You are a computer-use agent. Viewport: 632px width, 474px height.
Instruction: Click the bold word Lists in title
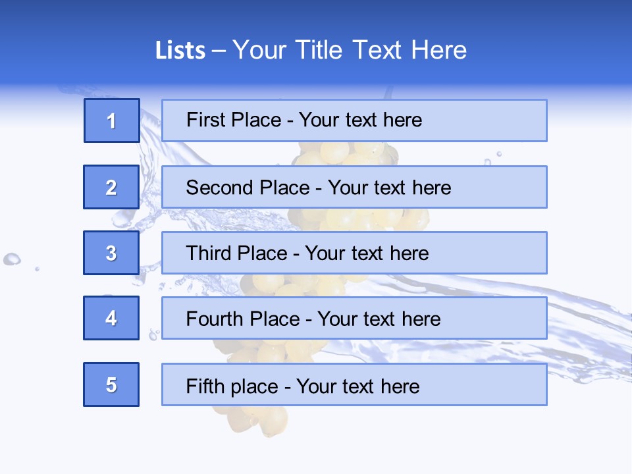(180, 51)
